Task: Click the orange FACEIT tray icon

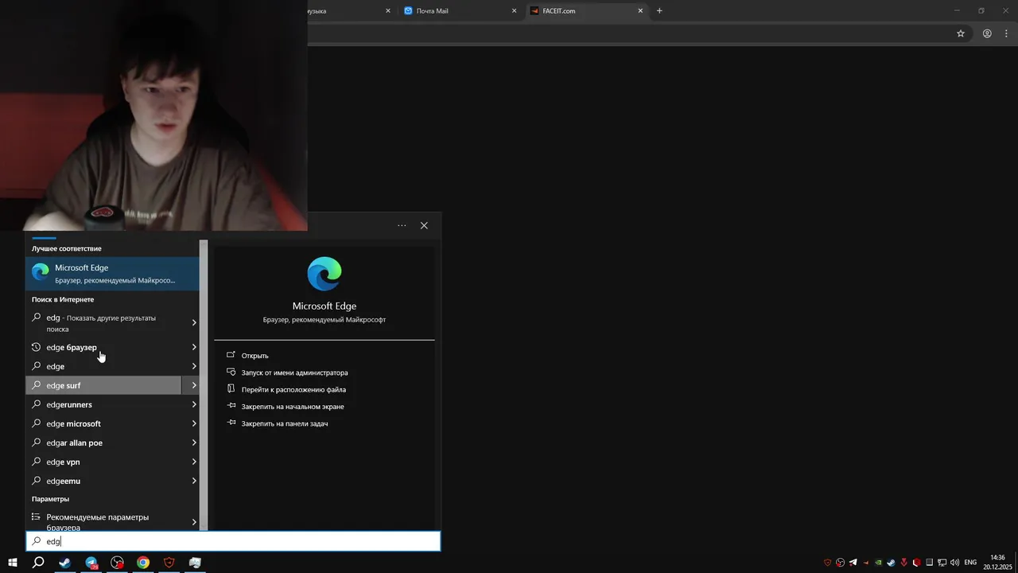Action: pyautogui.click(x=866, y=563)
